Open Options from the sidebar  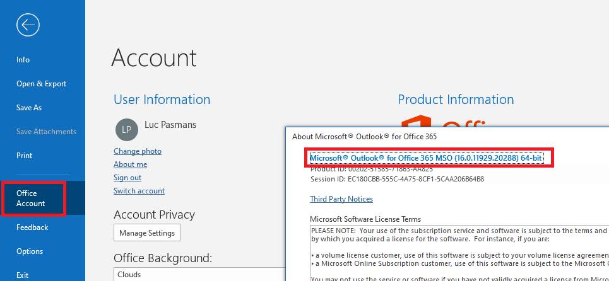coord(30,251)
